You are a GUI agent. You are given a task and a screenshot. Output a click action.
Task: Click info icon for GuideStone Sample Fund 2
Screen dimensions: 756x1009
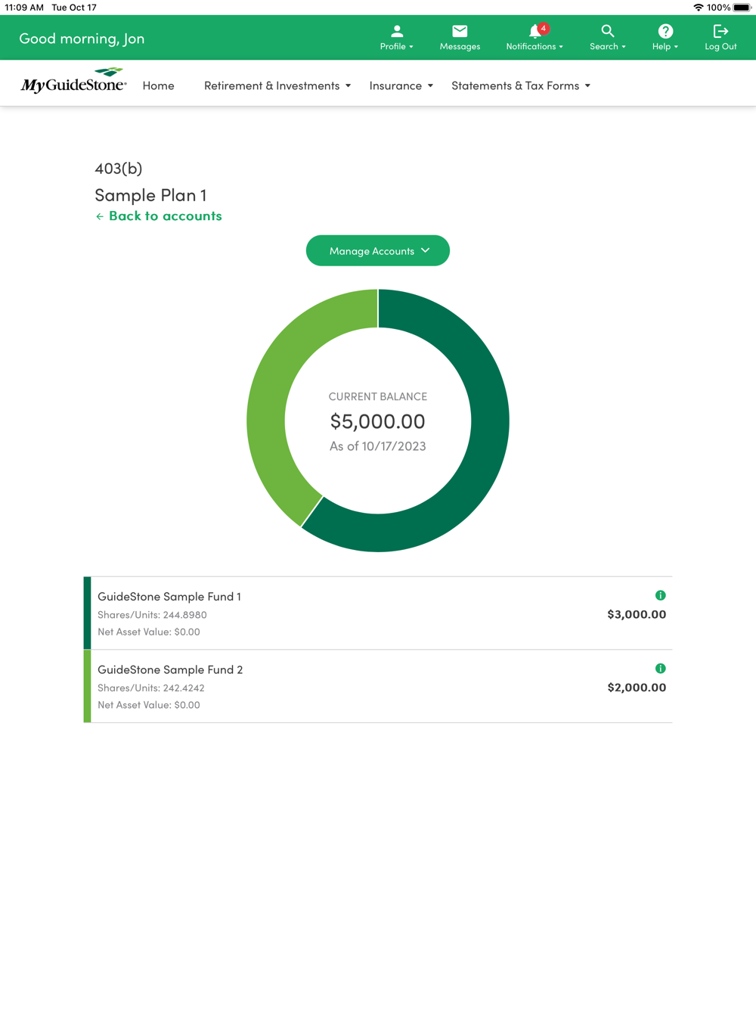(660, 669)
